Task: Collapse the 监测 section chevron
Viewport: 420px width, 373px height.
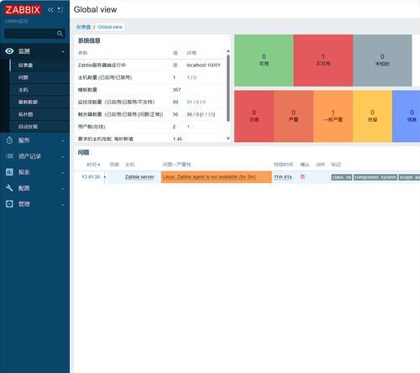Action: (63, 51)
